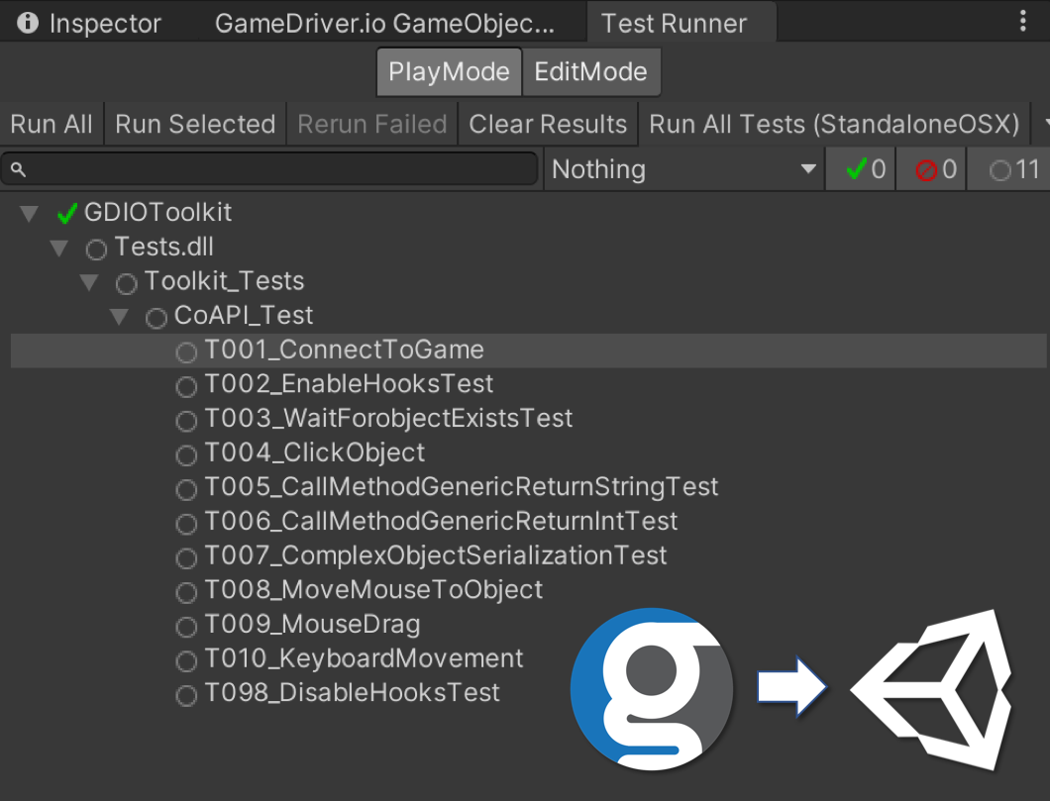1050x801 pixels.
Task: Select test T007_ComplexObjectSerializationTest
Action: click(529, 555)
